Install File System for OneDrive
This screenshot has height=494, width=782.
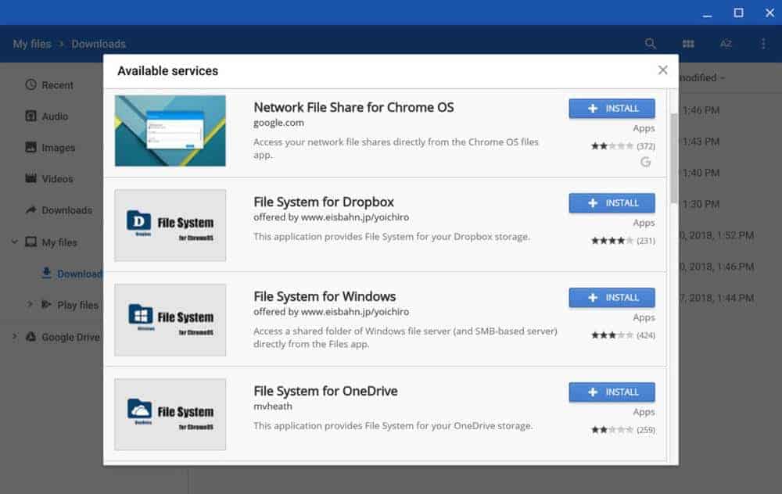click(x=612, y=392)
